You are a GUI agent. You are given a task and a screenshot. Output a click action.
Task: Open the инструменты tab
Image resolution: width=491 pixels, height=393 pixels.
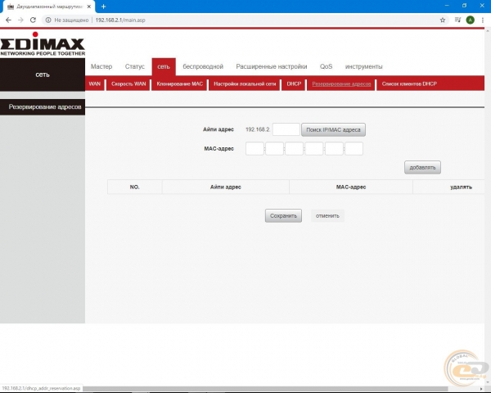(363, 66)
